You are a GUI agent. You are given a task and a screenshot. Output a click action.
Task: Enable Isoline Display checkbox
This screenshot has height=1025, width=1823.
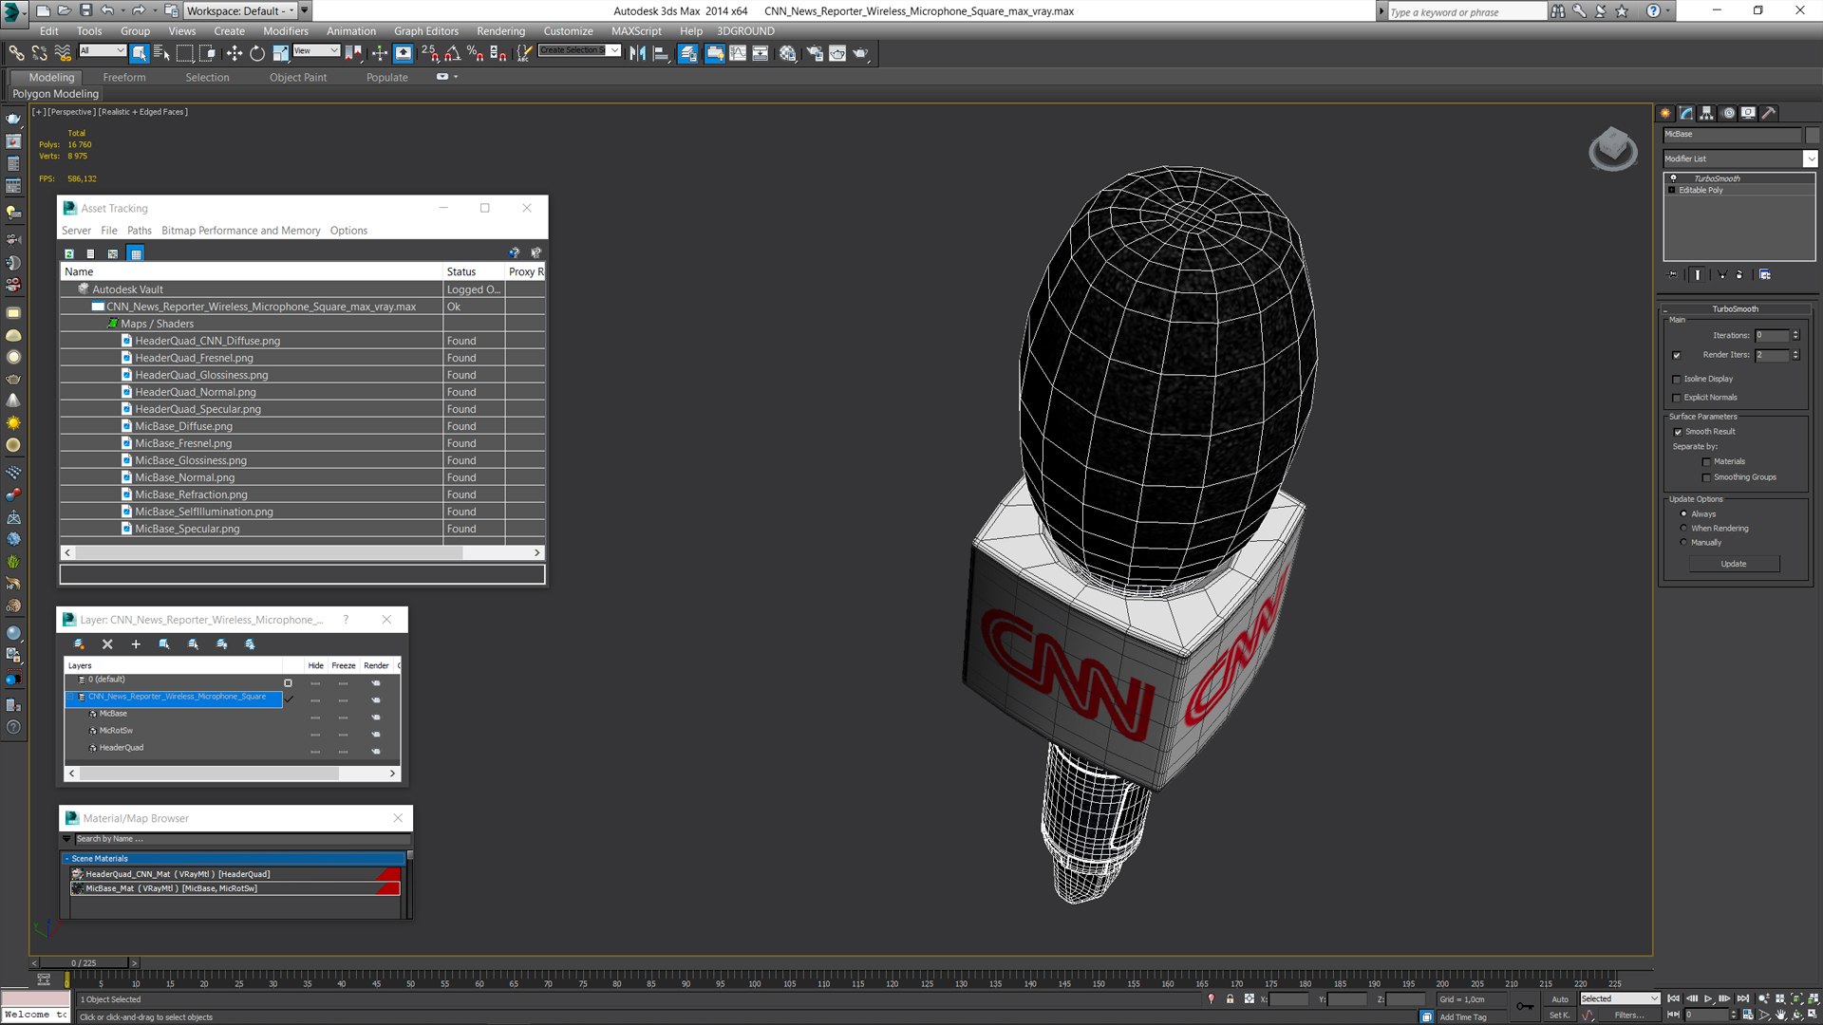pyautogui.click(x=1677, y=379)
